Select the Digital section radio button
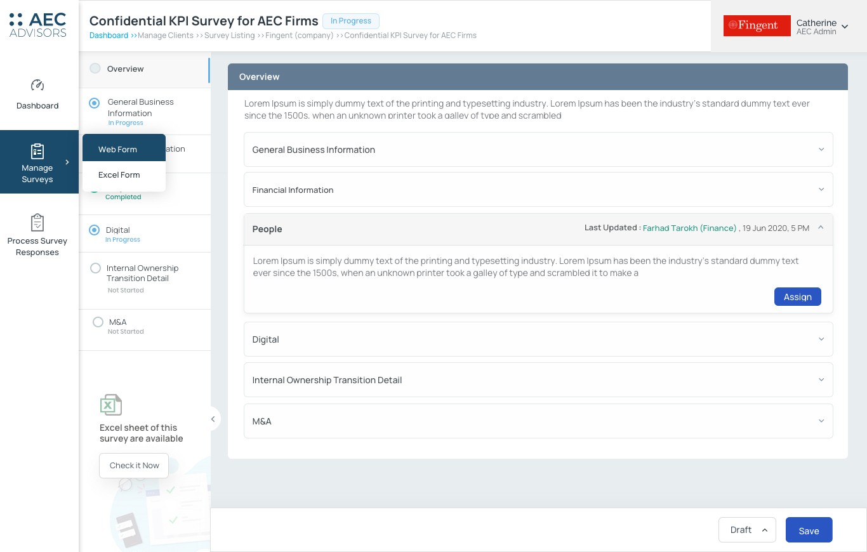Viewport: 867px width, 552px height. (x=95, y=230)
